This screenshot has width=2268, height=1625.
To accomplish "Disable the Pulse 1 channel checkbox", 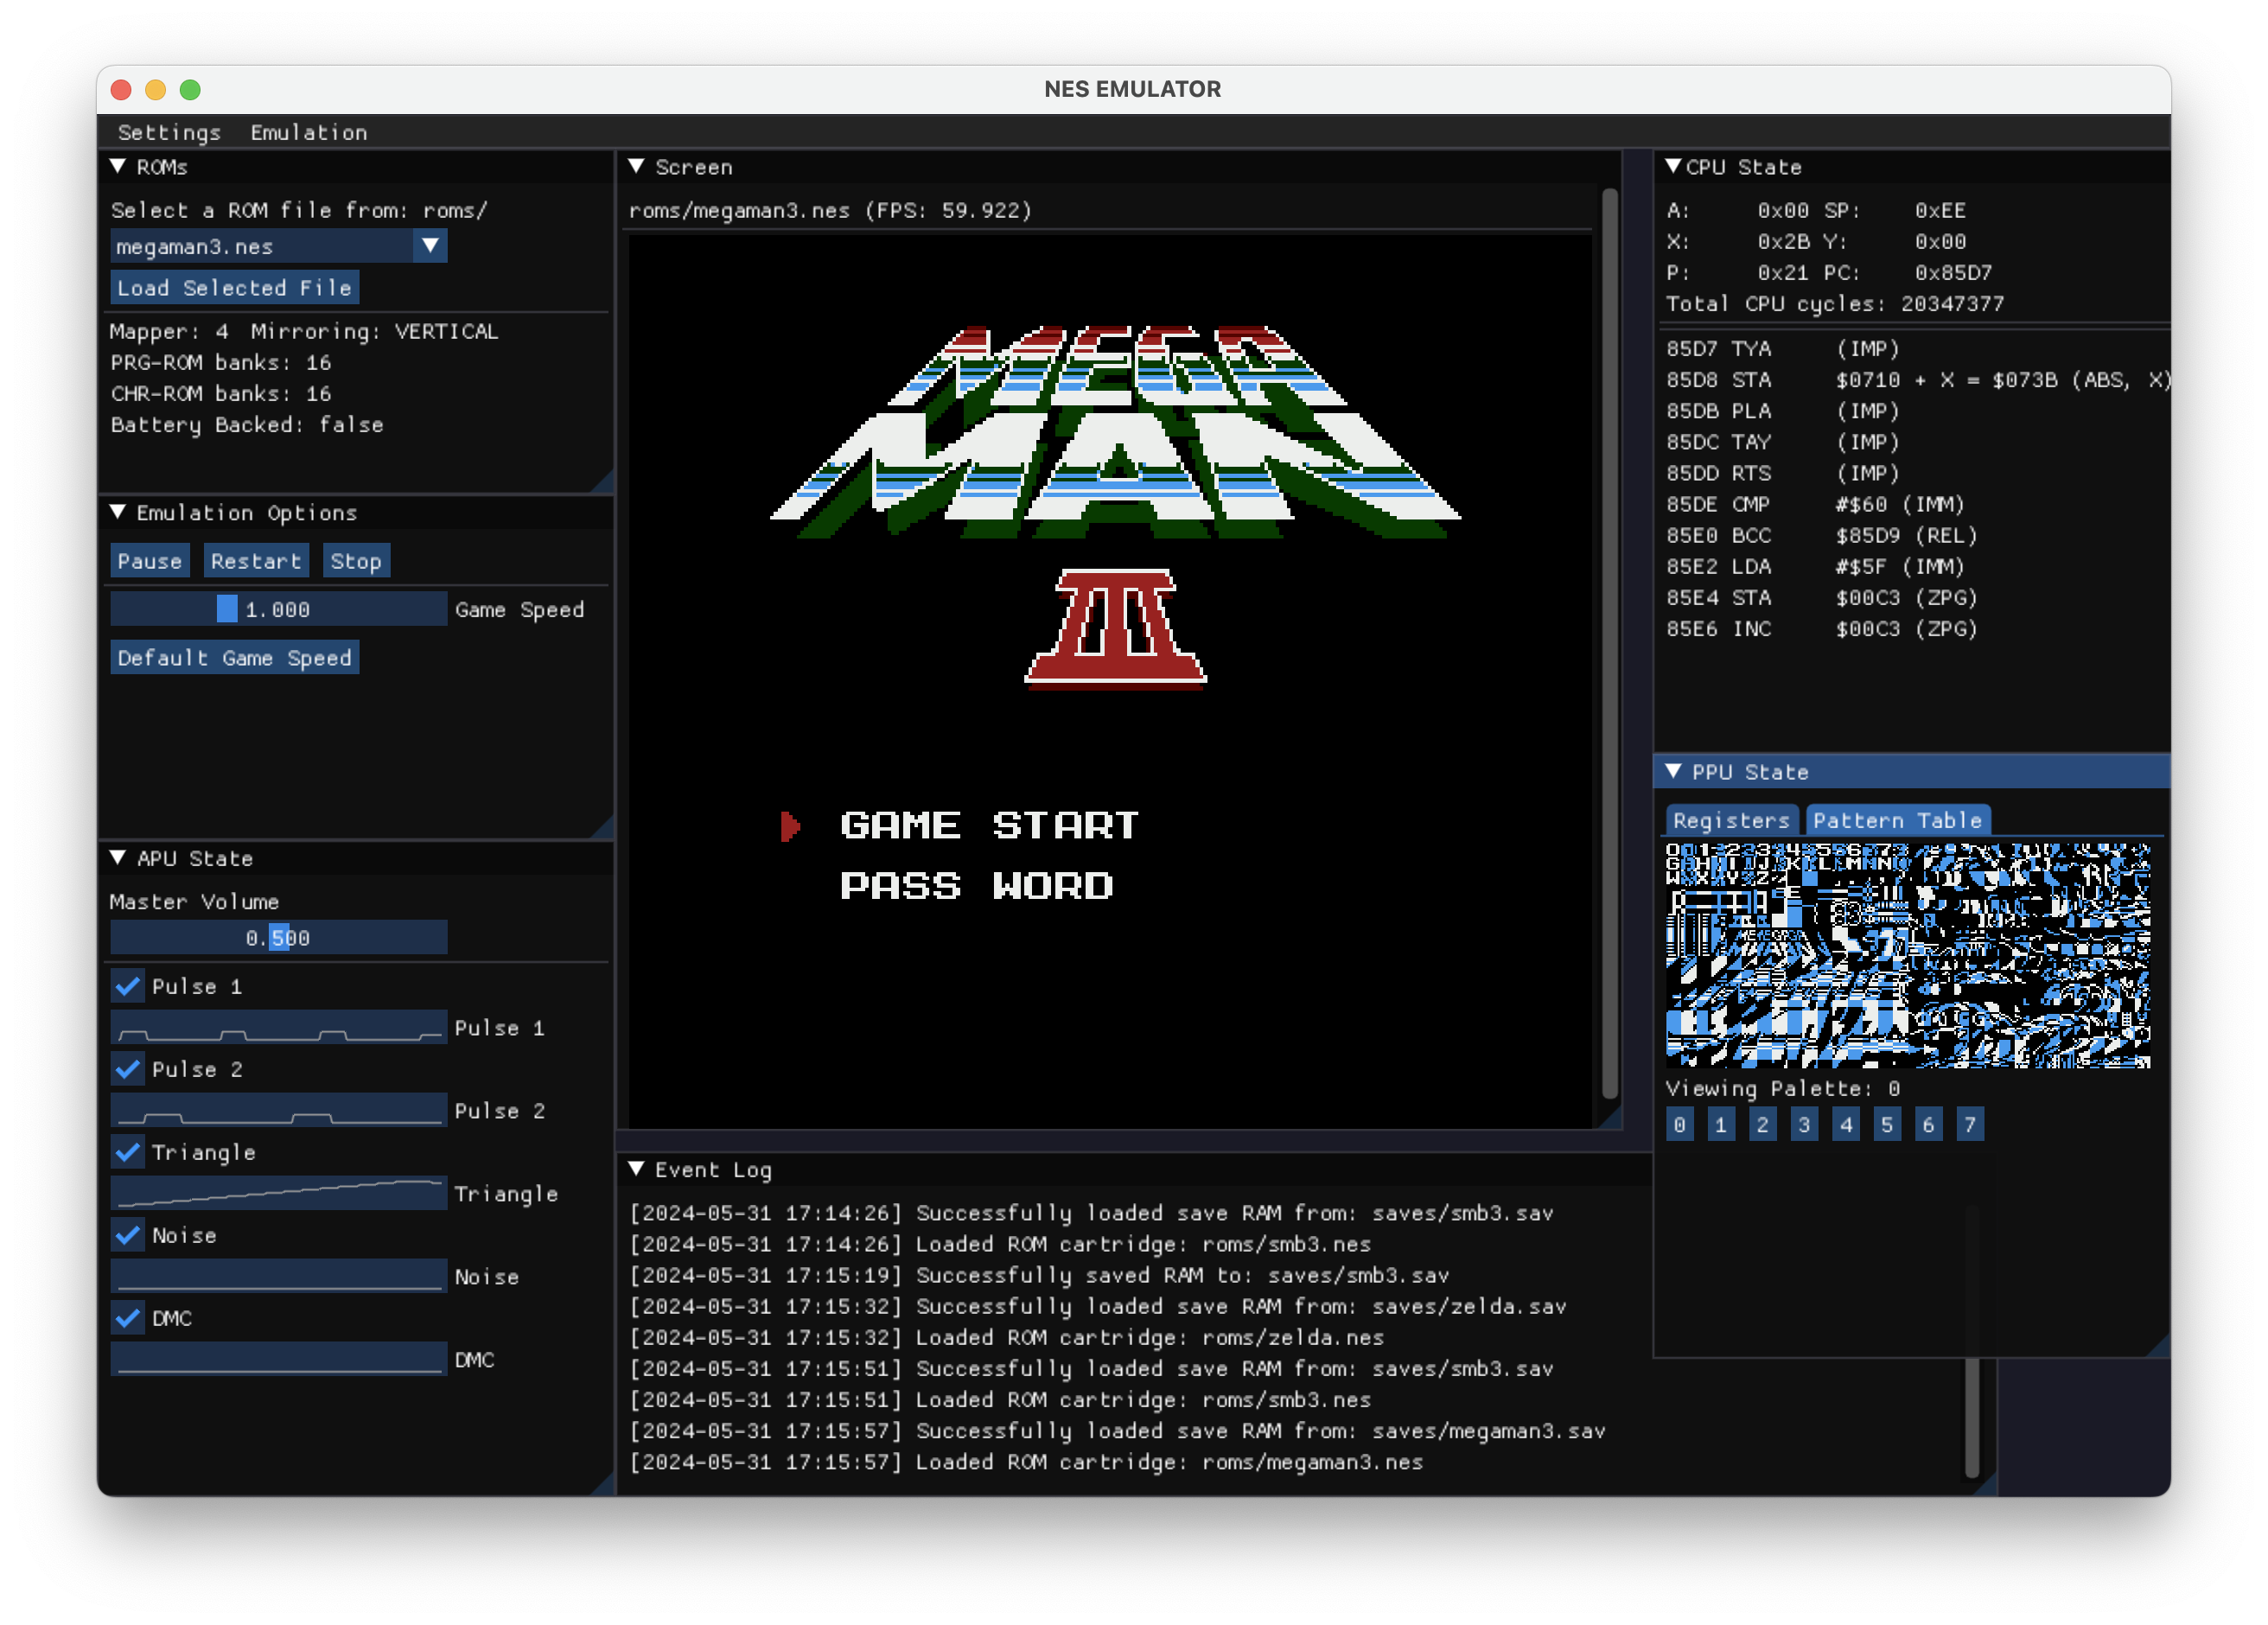I will click(127, 986).
